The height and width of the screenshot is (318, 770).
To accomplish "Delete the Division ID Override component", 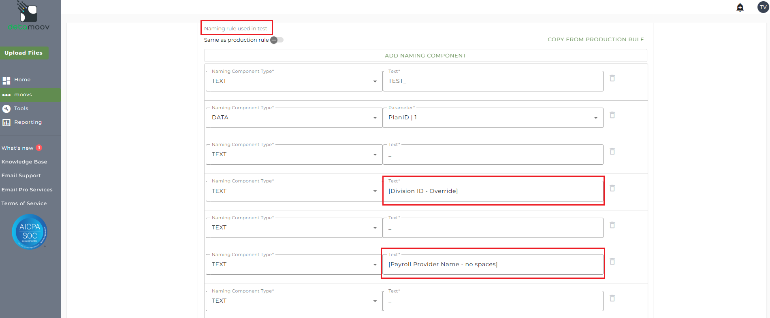I will (612, 188).
